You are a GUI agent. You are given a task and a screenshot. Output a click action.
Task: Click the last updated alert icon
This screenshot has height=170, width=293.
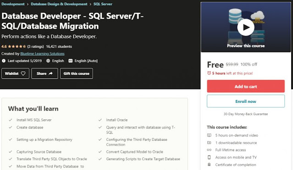coord(4,61)
